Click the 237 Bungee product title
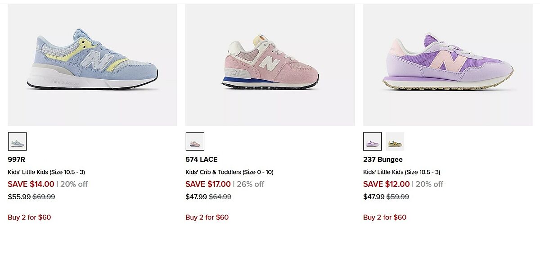 point(383,159)
